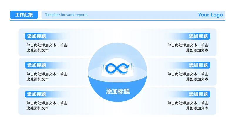
Task: Select the white 添加标题 title inside the center circle
Action: (x=118, y=91)
